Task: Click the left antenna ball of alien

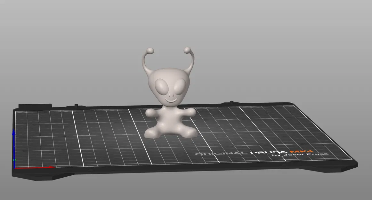Action: [150, 51]
